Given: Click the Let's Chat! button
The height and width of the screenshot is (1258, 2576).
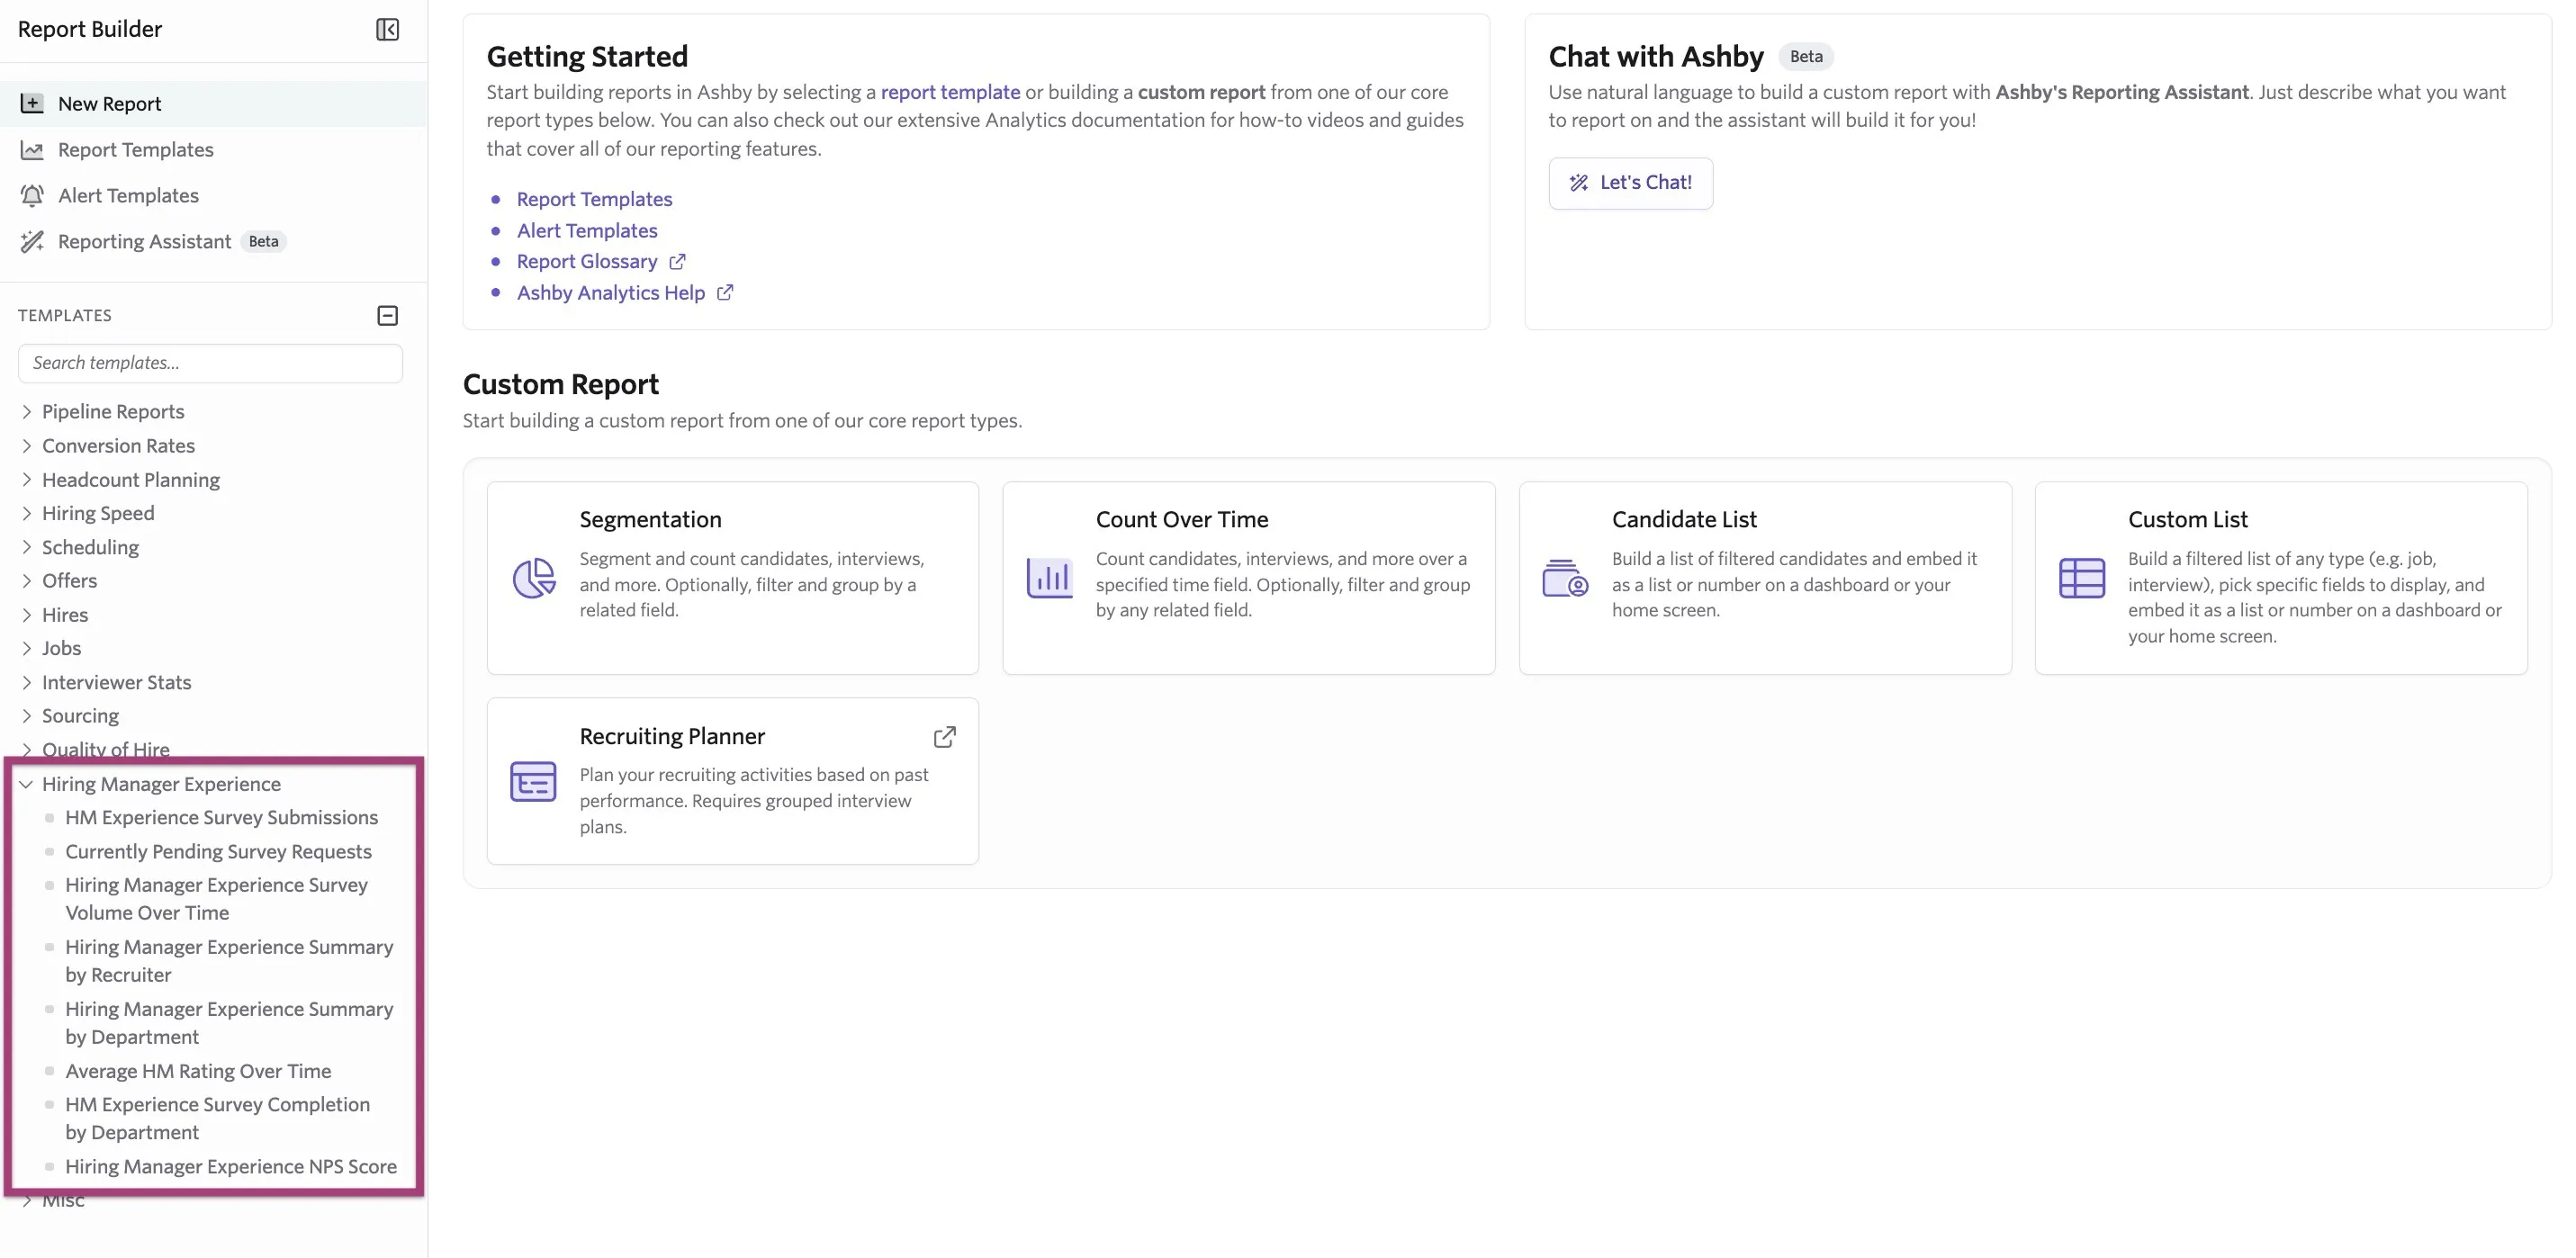Looking at the screenshot, I should [x=1630, y=183].
